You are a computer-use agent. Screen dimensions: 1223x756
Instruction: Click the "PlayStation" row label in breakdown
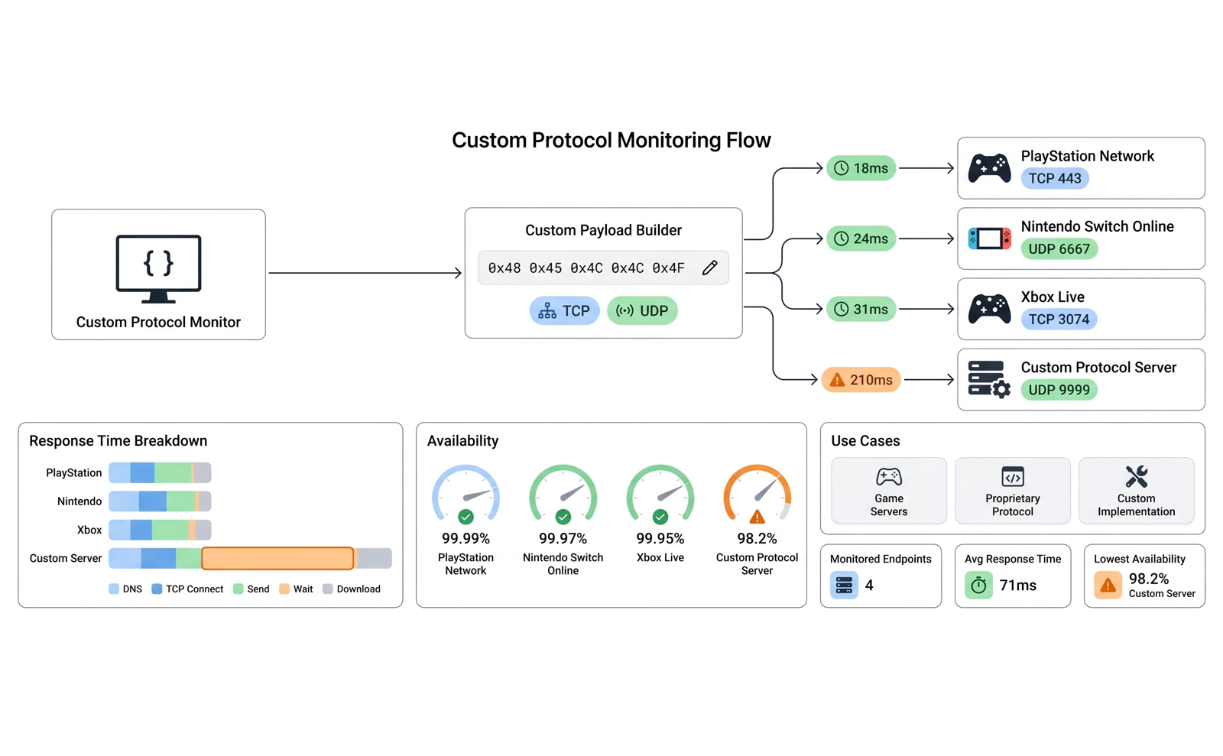tap(74, 473)
